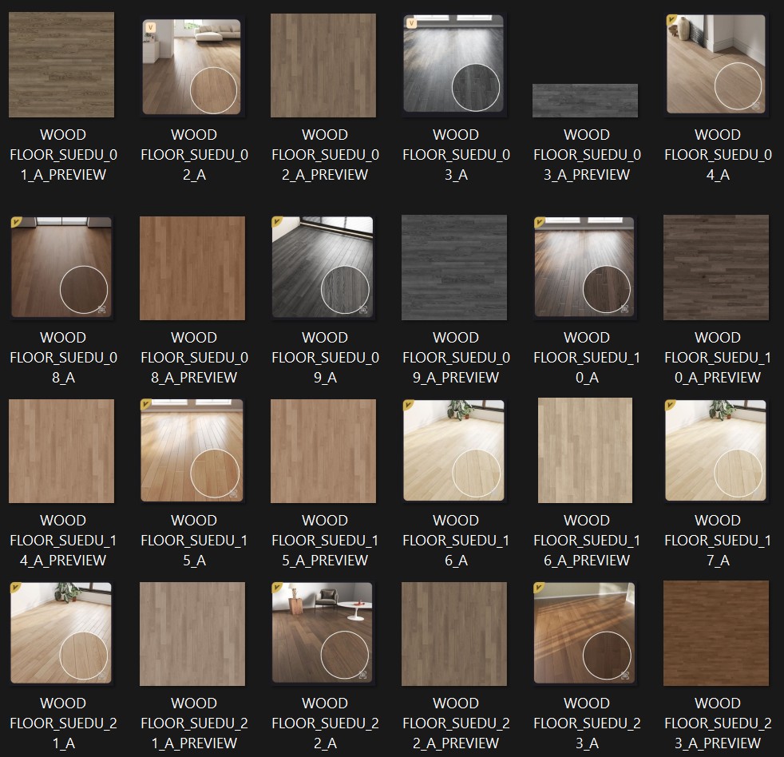Select the WOOD FLOOR_SUEDU_03_A_PREVIEW dark strip

[585, 101]
